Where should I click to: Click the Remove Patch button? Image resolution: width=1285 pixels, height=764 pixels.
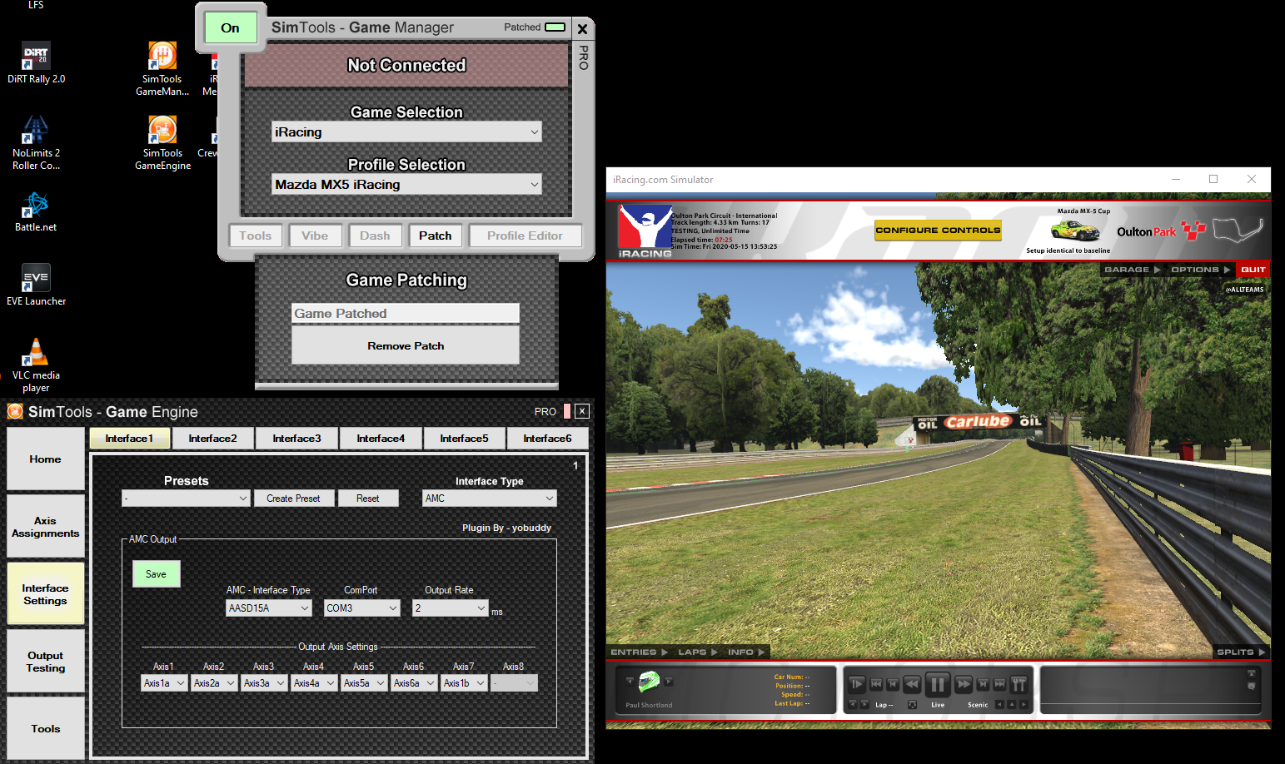coord(406,345)
